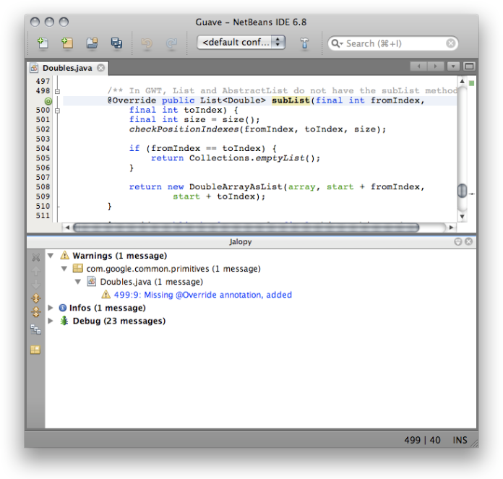Click the Build Project hammer icon
Screen dimensions: 503x479
304,43
